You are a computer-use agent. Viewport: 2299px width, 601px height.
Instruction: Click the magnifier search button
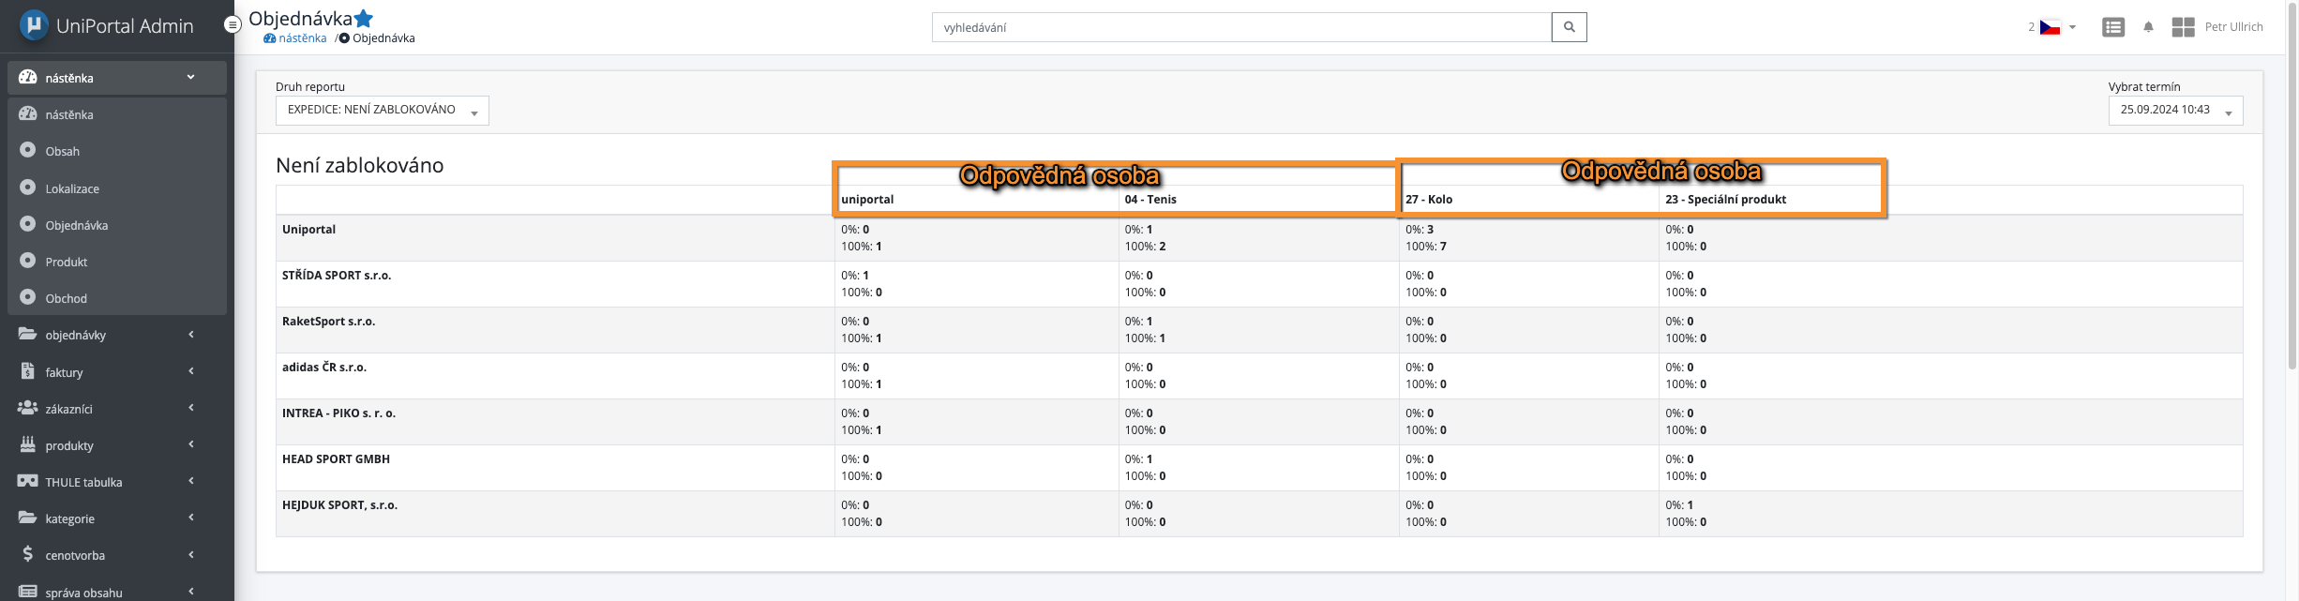(1569, 27)
